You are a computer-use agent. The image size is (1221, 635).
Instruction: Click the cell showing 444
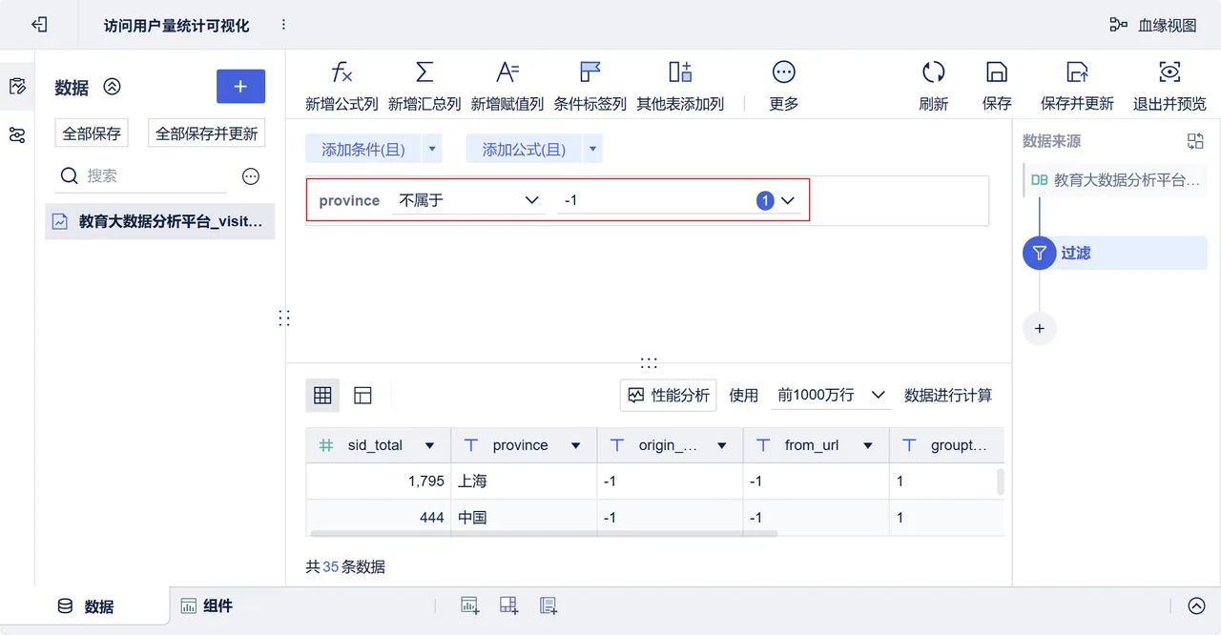coord(379,518)
